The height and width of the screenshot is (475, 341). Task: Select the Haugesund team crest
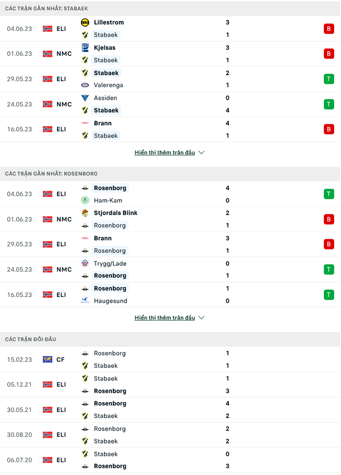(85, 301)
